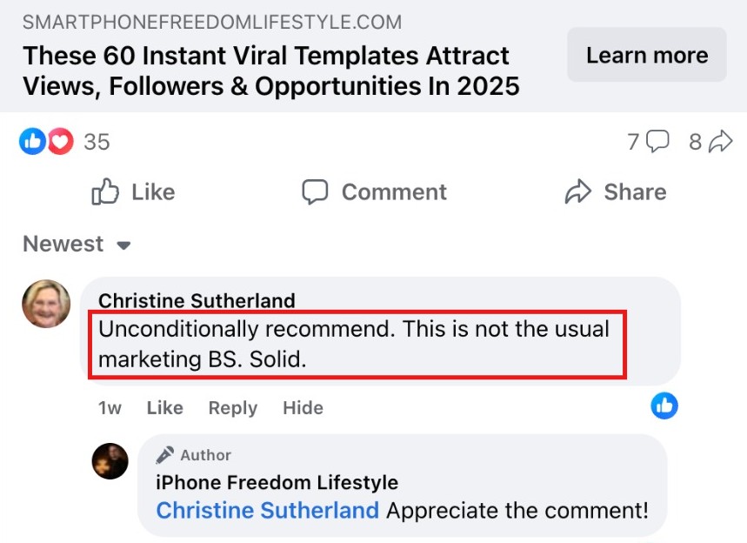Viewport: 747px width, 543px height.
Task: Like the post with the thumbs-up button
Action: (x=133, y=192)
